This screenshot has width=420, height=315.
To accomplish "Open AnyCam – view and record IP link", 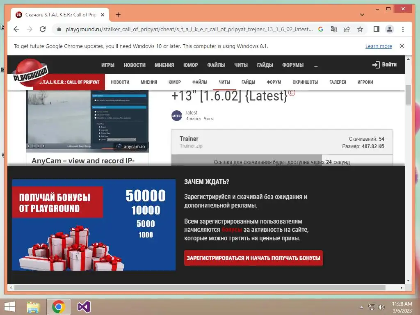I will click(83, 160).
